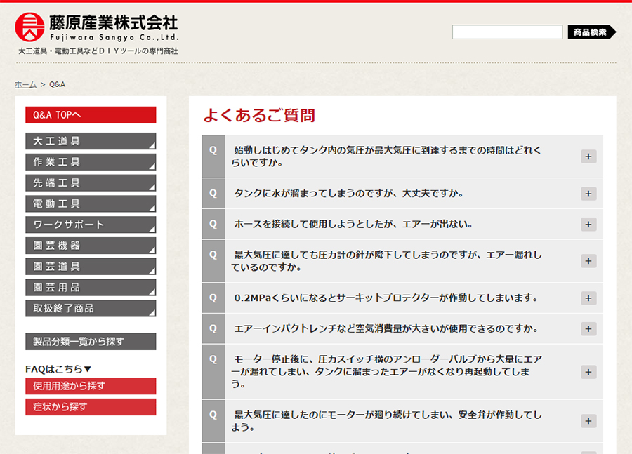
Task: Click the company tagline 大工道具・電動工具などDIYツールの専門商社
Action: click(98, 51)
